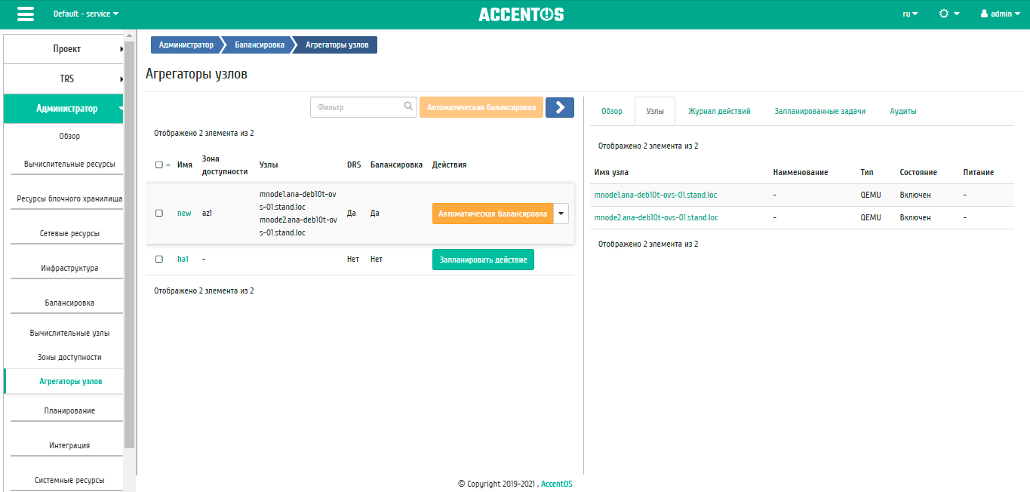This screenshot has width=1030, height=492.
Task: Open Зоны доступности in sidebar
Action: pyautogui.click(x=69, y=357)
